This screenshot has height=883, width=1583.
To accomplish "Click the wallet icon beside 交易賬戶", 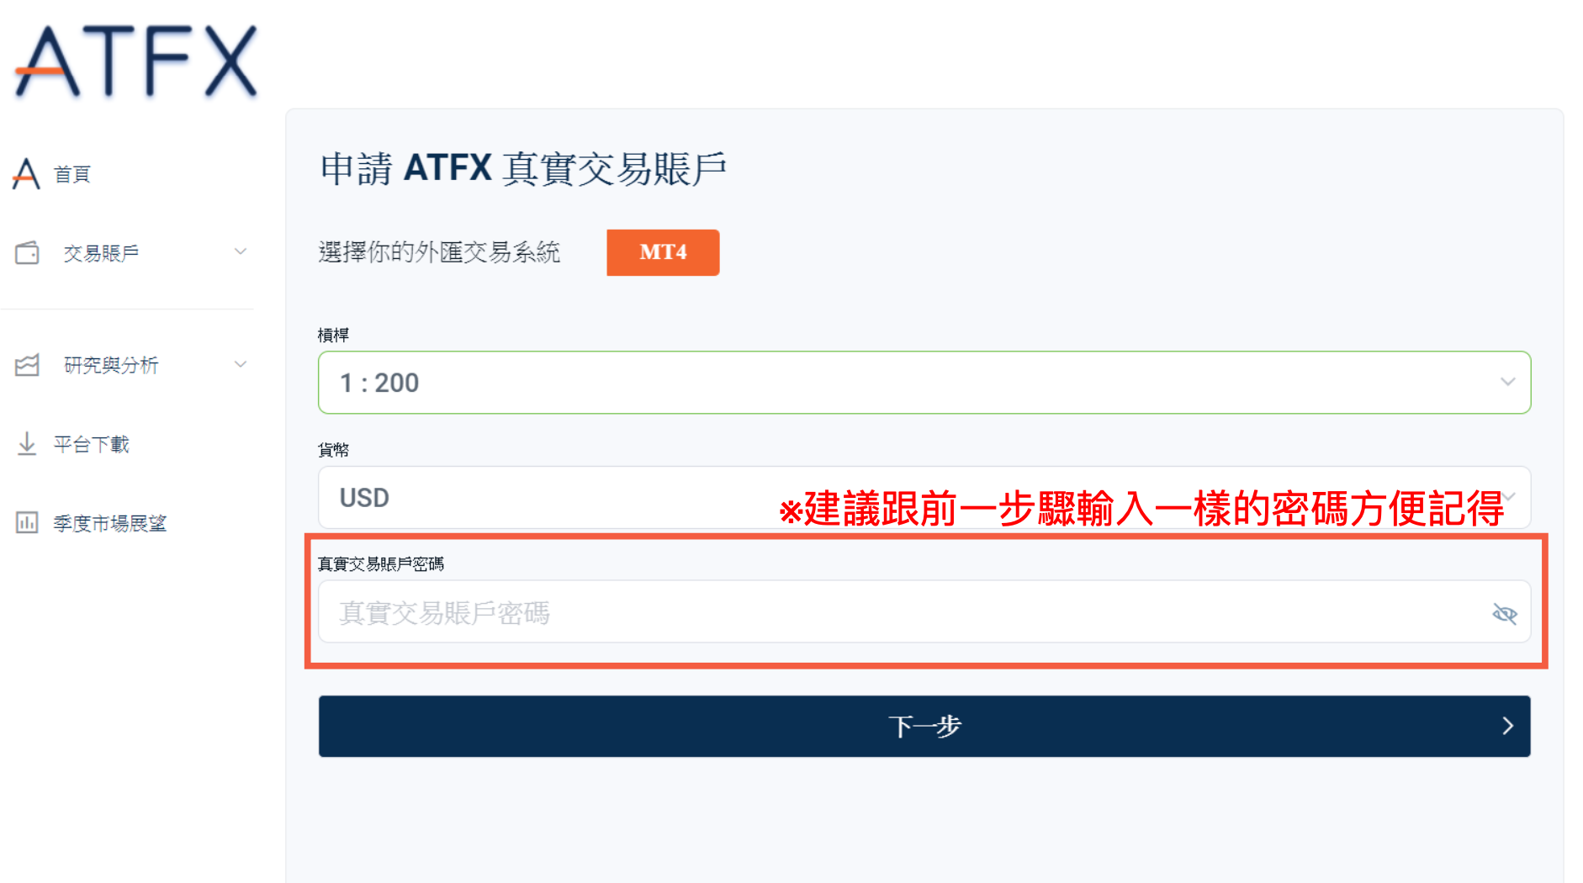I will (x=27, y=252).
